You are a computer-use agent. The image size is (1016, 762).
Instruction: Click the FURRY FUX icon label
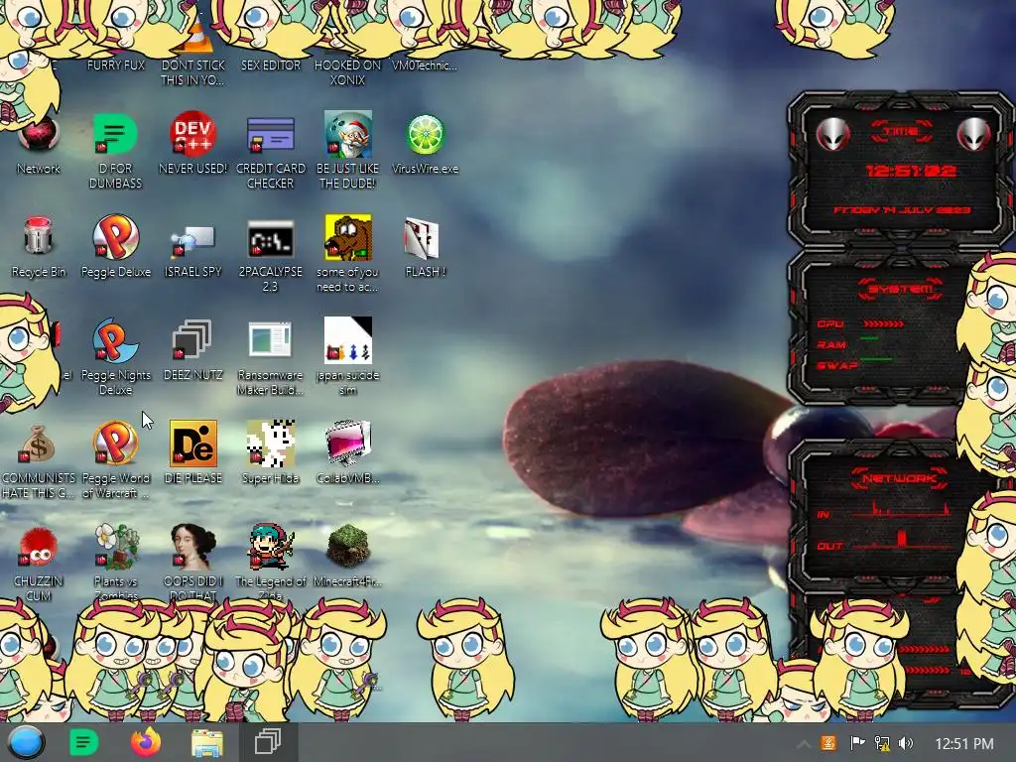[x=116, y=64]
